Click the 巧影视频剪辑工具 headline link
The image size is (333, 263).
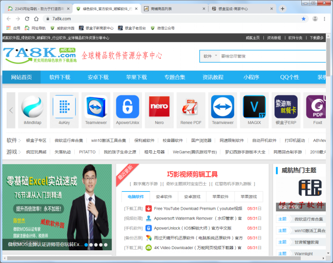(192, 174)
